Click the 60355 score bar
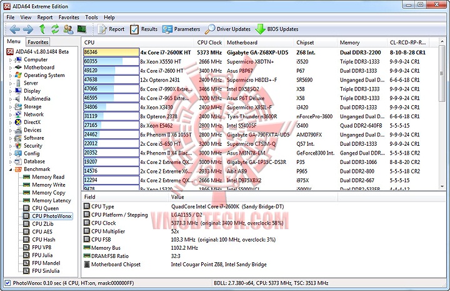This screenshot has width=450, height=291. point(111,61)
